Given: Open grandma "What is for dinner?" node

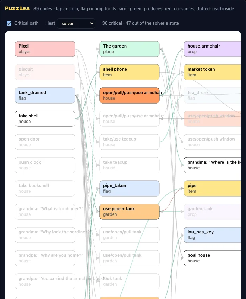Looking at the screenshot, I should 45,212.
